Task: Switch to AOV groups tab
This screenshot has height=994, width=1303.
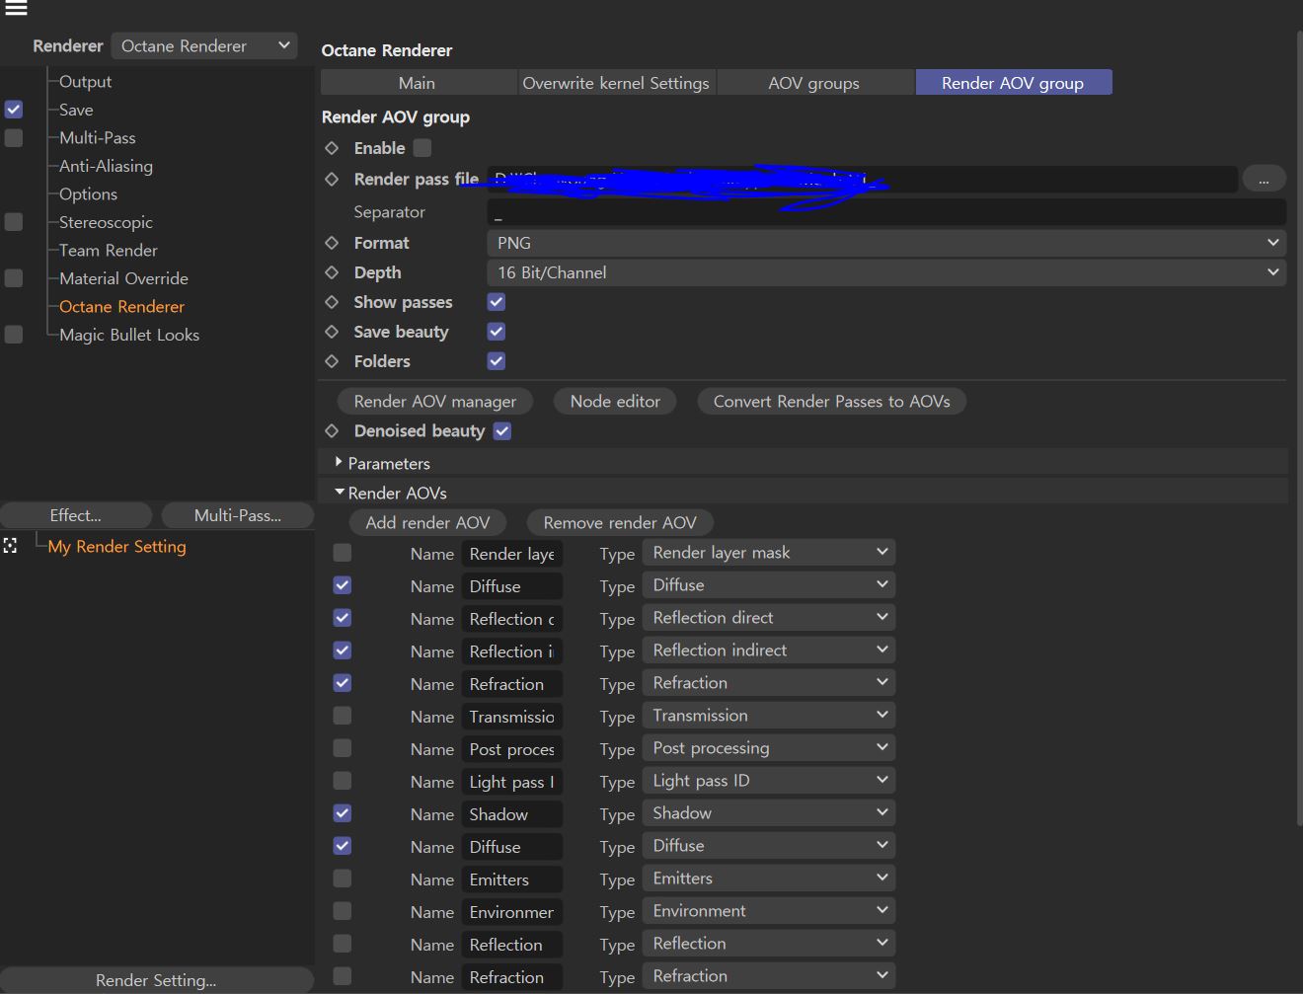Action: tap(814, 83)
